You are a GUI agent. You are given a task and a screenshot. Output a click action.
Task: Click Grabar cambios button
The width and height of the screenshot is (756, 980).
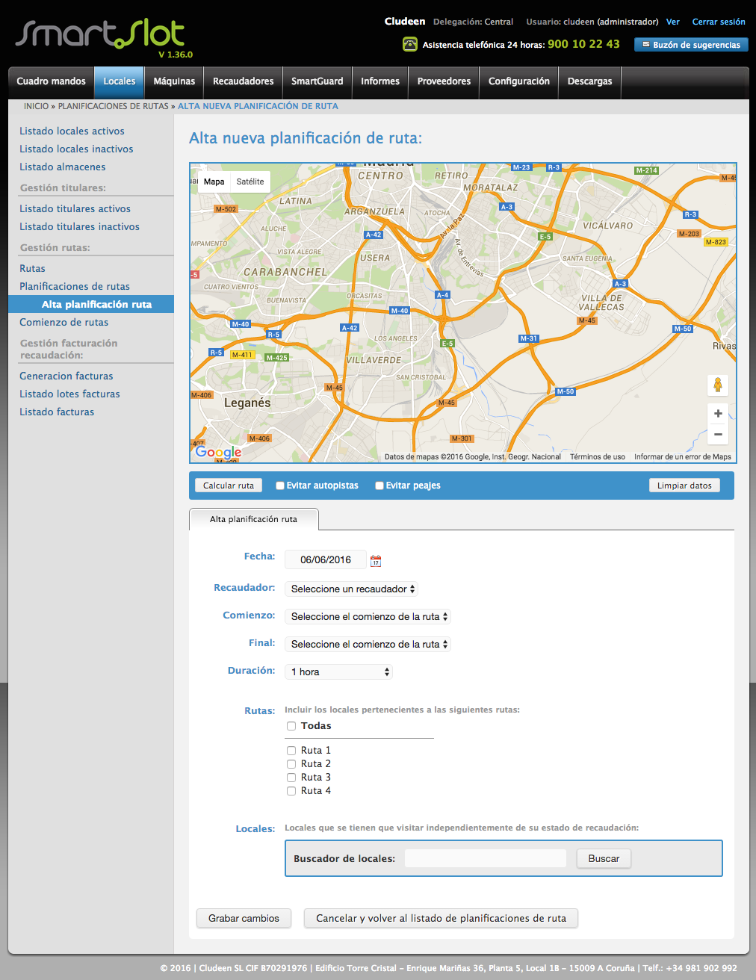[x=244, y=918]
